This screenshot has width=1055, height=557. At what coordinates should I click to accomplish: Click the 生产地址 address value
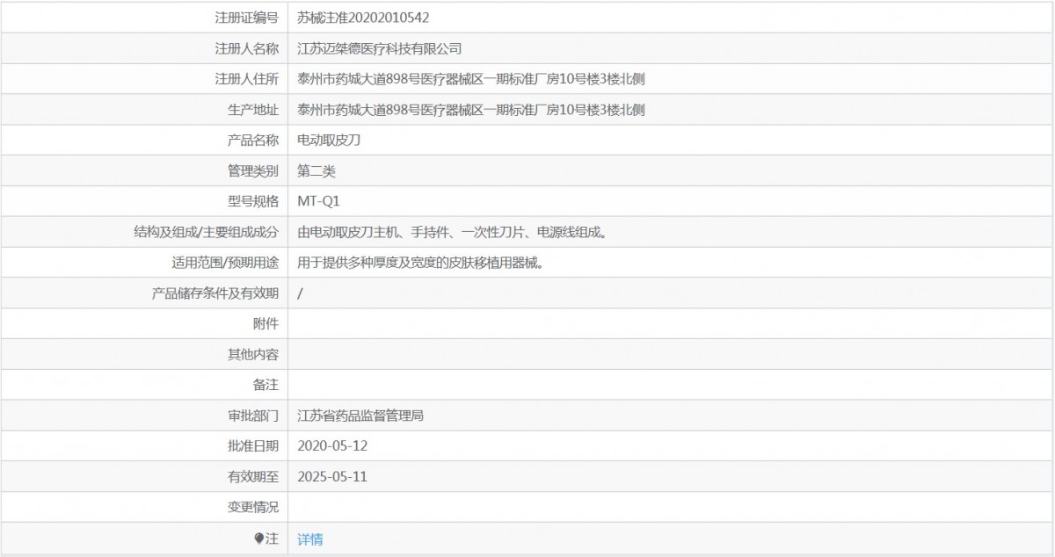click(x=472, y=110)
